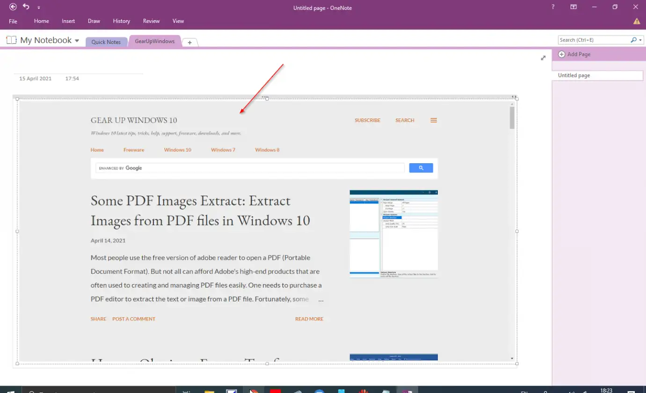Image resolution: width=646 pixels, height=393 pixels.
Task: Click SHARE link under article
Action: point(98,319)
